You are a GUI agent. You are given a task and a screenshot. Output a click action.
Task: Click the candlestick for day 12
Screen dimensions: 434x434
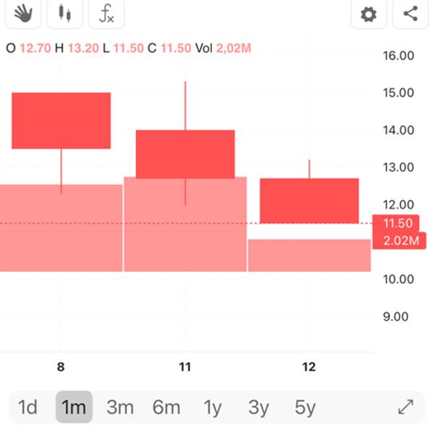click(x=309, y=200)
